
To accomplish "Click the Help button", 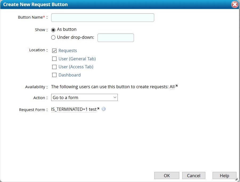I will (x=224, y=175).
